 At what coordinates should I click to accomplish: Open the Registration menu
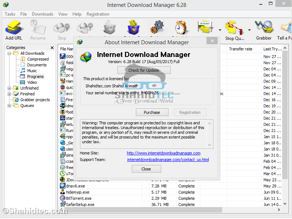click(x=98, y=14)
